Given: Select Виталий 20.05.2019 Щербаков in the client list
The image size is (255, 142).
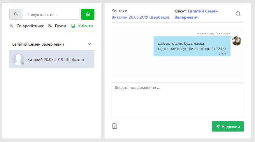Looking at the screenshot, I should [x=55, y=60].
